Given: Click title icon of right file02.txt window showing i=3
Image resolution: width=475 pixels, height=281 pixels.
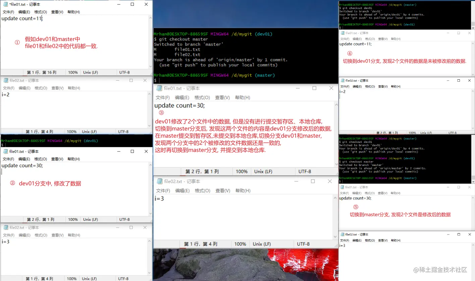Looking at the screenshot, I should (x=343, y=235).
